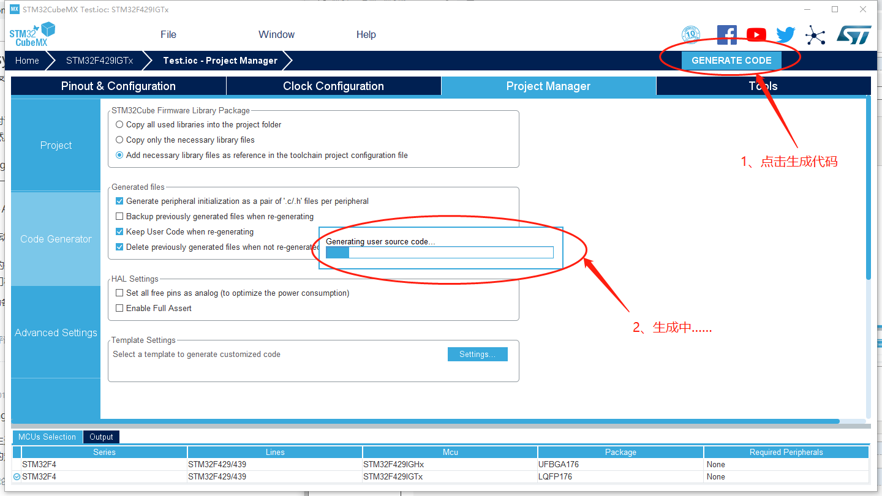Go to Home breadcrumb

27,61
